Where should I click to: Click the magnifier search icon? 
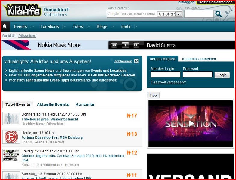pos(219,14)
